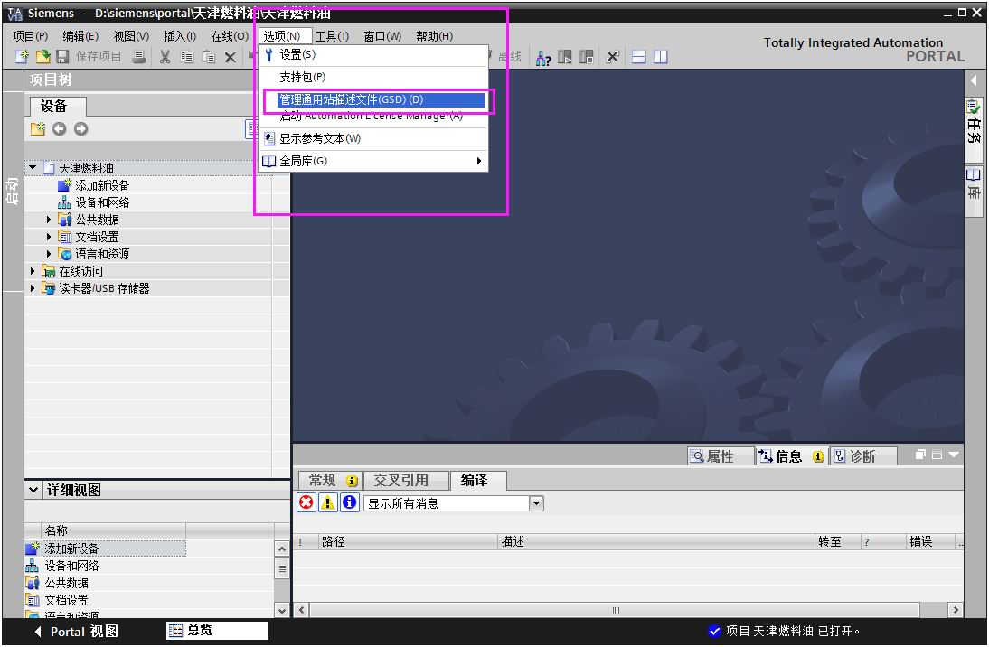
Task: Split editor space horizontally icon
Action: [639, 57]
